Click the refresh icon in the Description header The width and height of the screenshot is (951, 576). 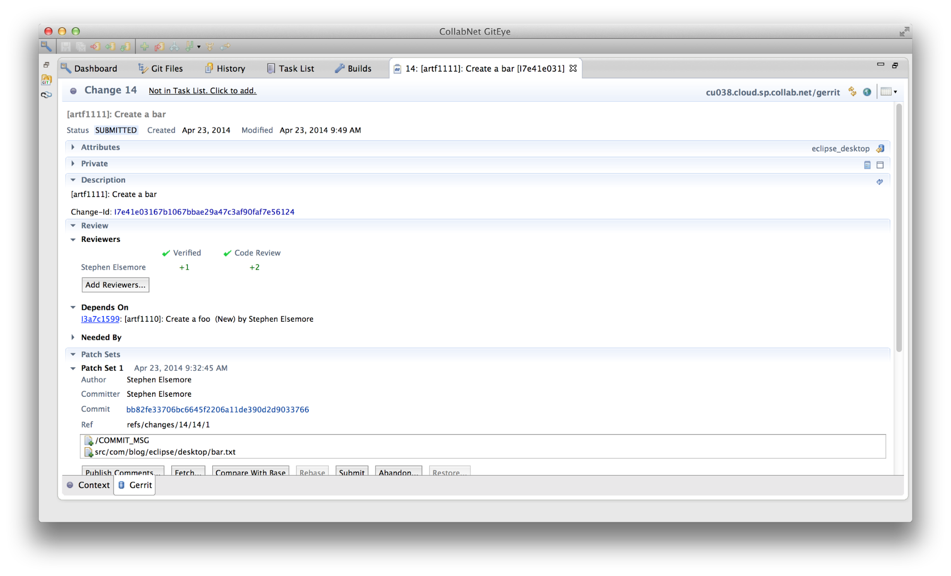tap(880, 181)
